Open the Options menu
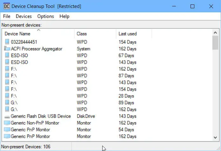This screenshot has height=151, width=221. click(x=45, y=16)
